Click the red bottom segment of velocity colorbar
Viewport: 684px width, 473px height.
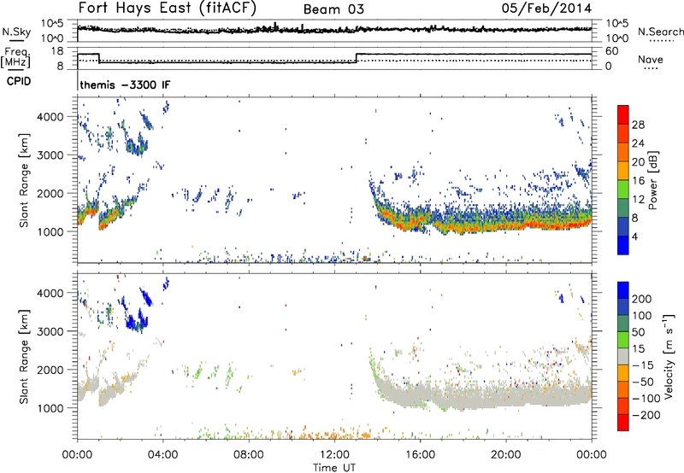(x=623, y=423)
